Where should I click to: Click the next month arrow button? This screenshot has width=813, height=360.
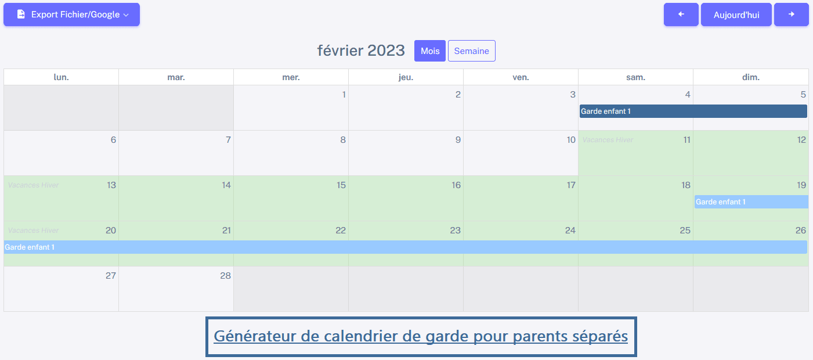click(x=791, y=15)
